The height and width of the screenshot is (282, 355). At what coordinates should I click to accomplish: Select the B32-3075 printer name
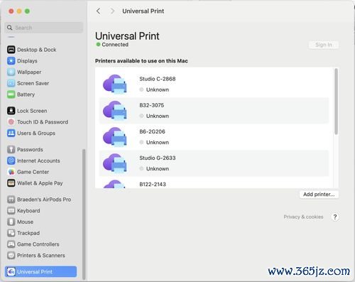click(x=151, y=105)
